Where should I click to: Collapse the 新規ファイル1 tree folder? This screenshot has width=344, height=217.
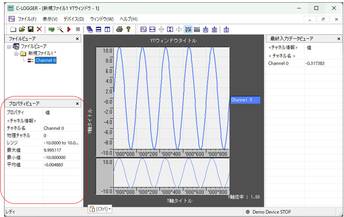click(x=16, y=53)
